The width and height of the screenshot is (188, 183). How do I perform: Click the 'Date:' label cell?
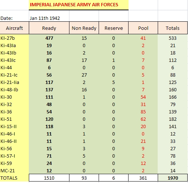click(14, 16)
